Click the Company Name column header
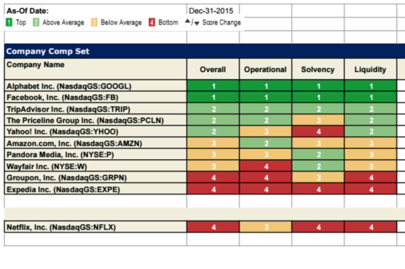The height and width of the screenshot is (269, 405). pos(95,69)
